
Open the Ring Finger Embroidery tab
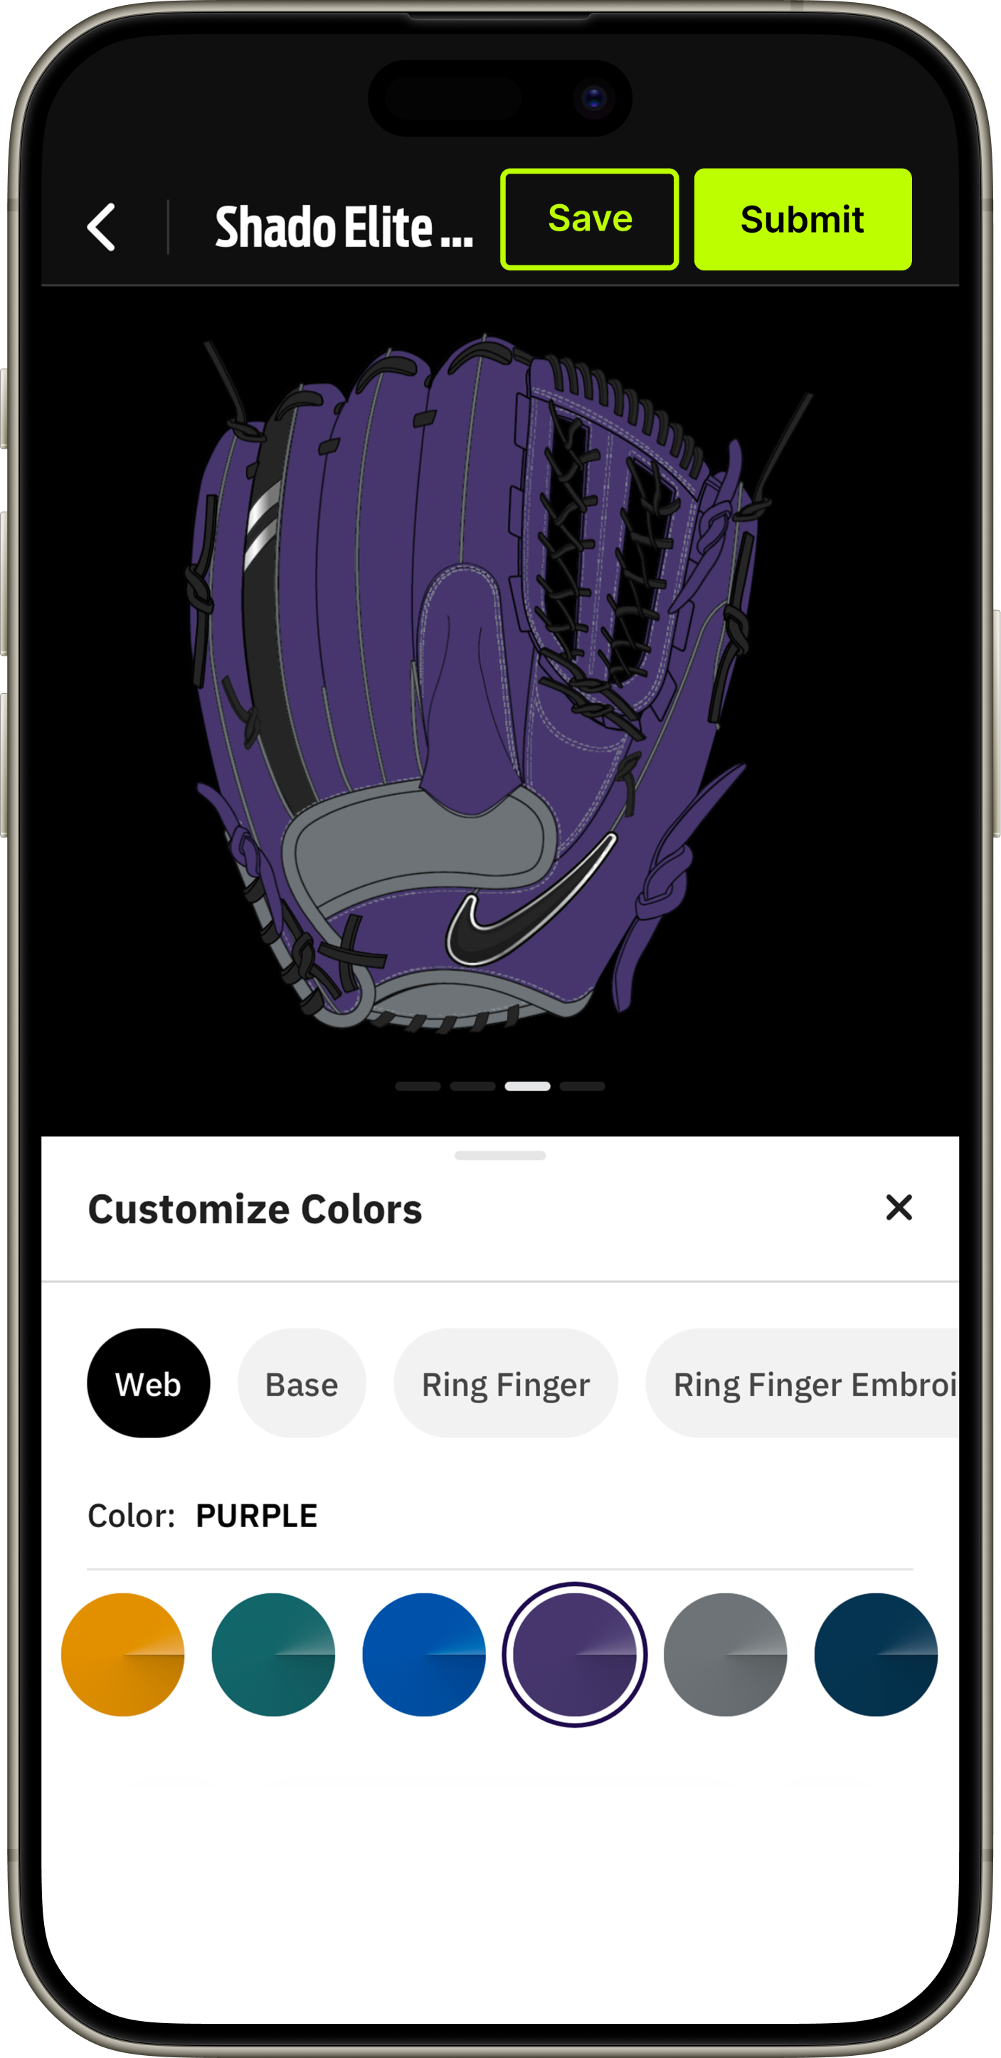coord(802,1383)
